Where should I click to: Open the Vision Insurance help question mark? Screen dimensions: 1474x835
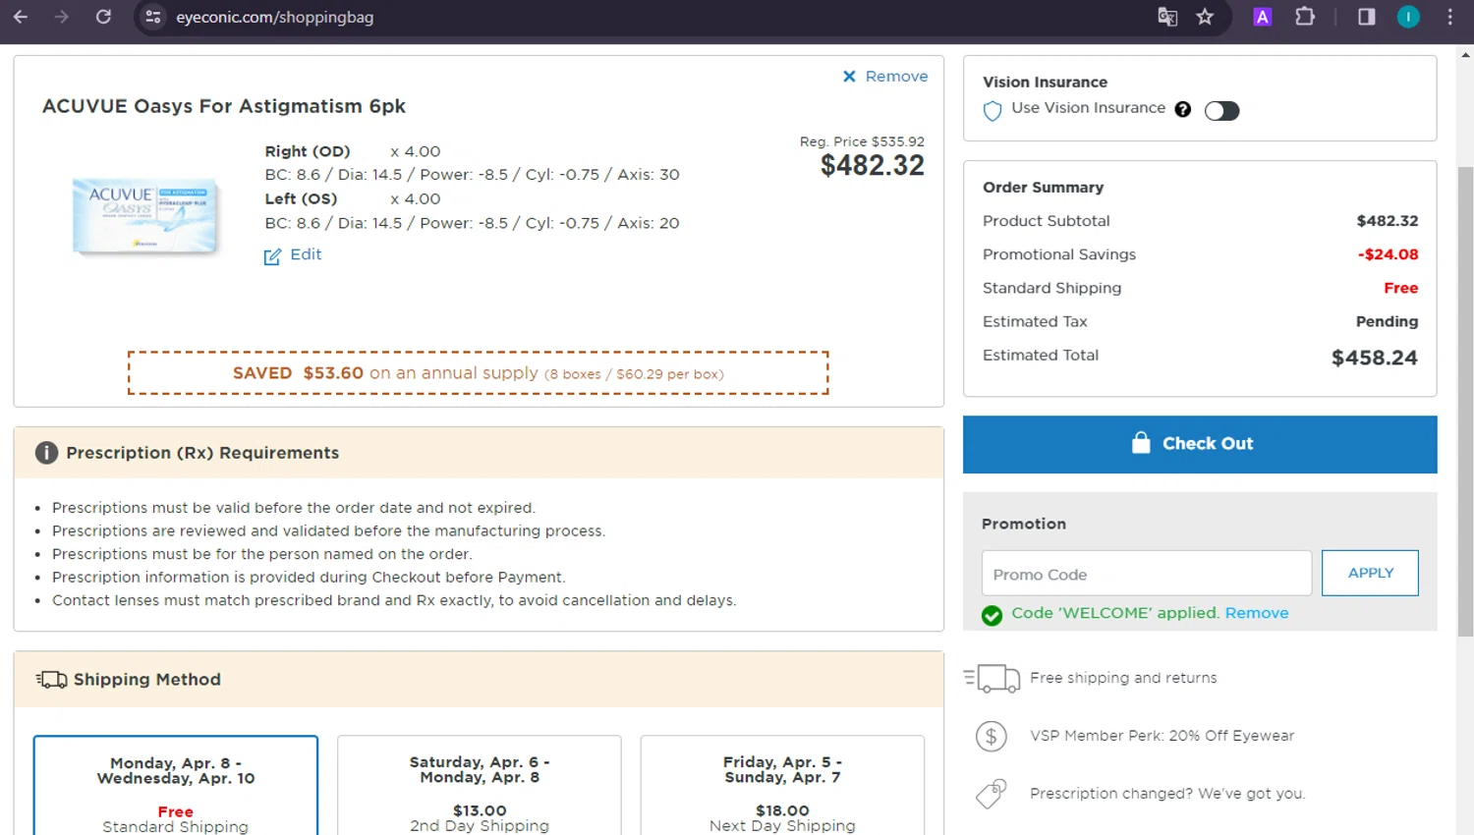coord(1183,109)
